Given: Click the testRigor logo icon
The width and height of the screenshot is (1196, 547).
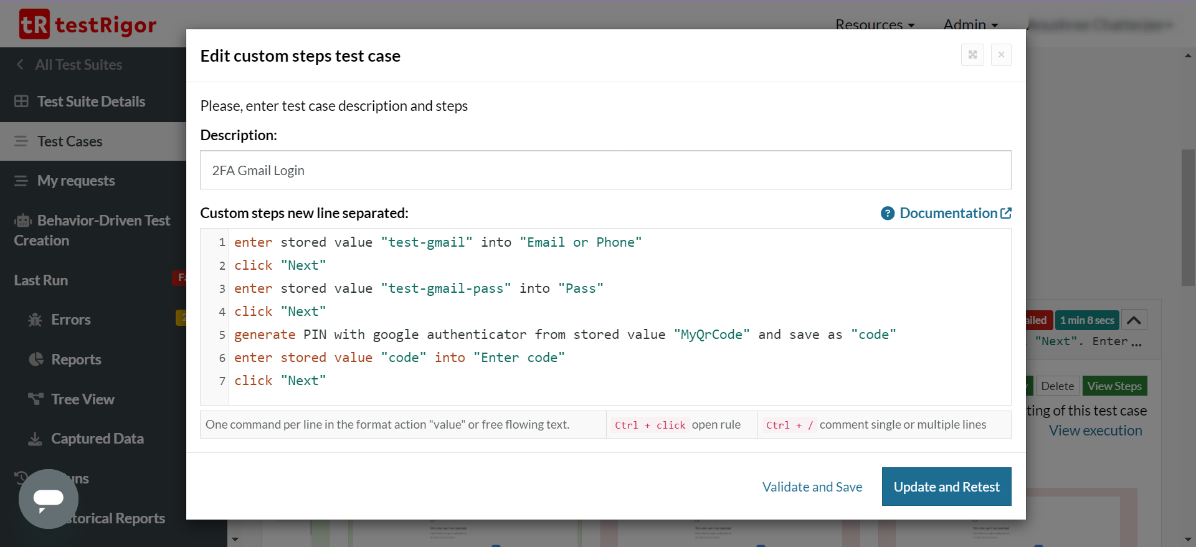Looking at the screenshot, I should coord(34,24).
